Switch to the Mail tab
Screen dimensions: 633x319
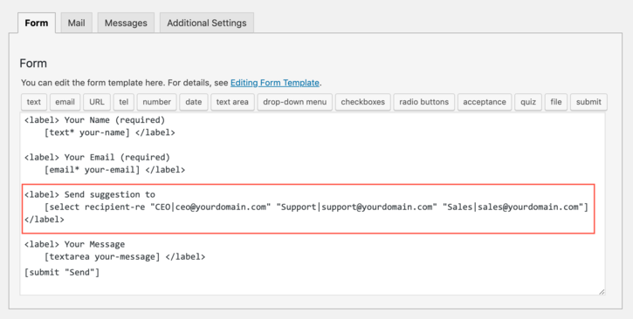click(x=76, y=23)
